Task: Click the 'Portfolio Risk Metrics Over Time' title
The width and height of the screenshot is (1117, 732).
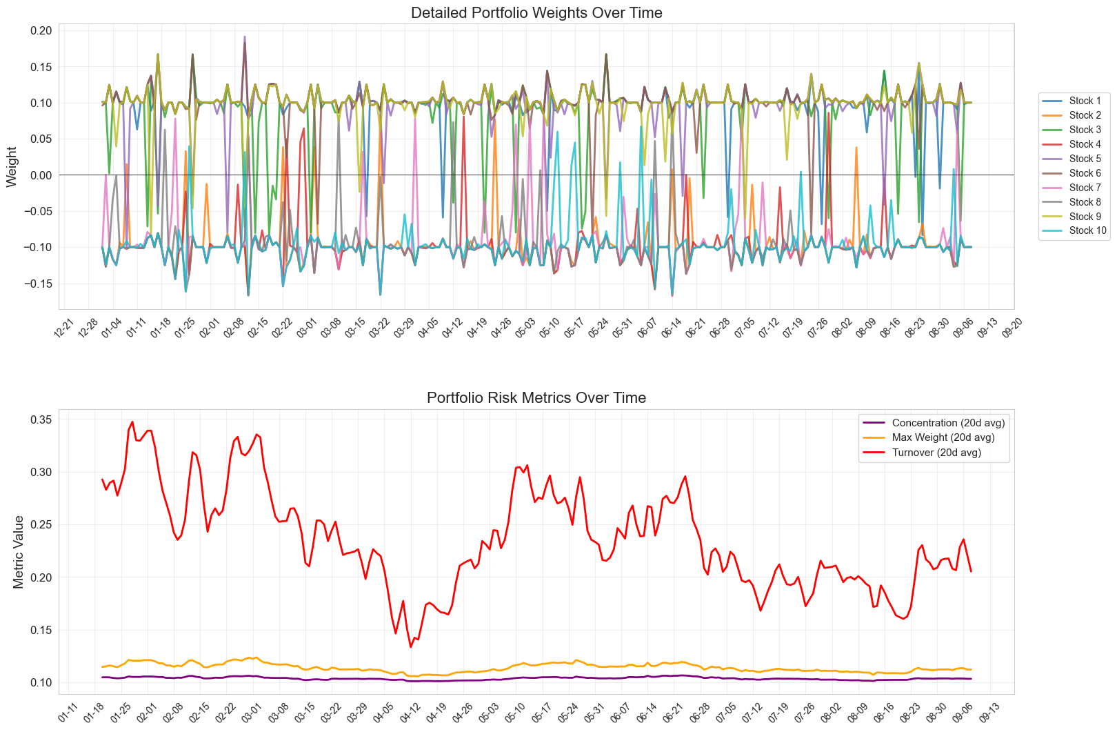Action: [x=536, y=398]
